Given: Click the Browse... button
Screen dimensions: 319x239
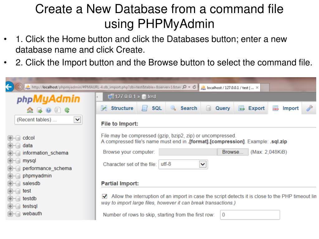Looking at the screenshot, I should (x=233, y=152).
